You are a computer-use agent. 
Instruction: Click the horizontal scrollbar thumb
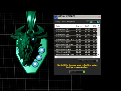75,57
